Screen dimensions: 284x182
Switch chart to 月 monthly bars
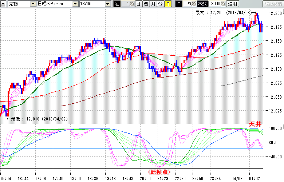(153, 4)
